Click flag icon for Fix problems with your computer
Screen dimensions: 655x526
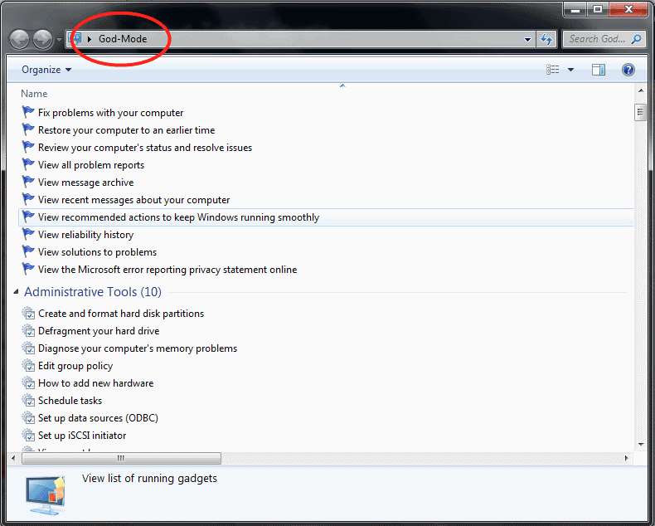tap(28, 113)
